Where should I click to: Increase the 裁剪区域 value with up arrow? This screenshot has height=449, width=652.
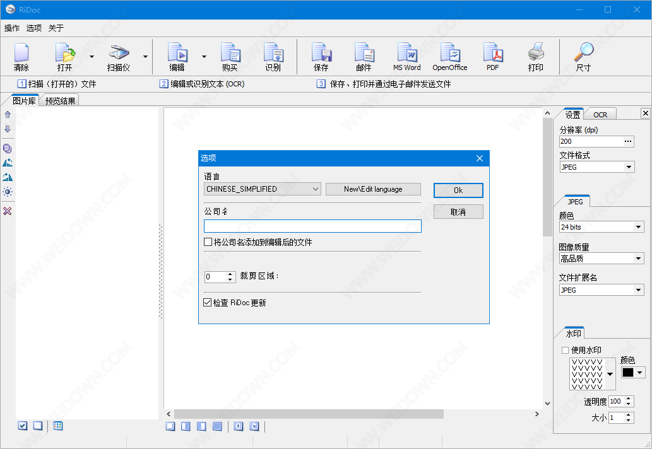(230, 274)
